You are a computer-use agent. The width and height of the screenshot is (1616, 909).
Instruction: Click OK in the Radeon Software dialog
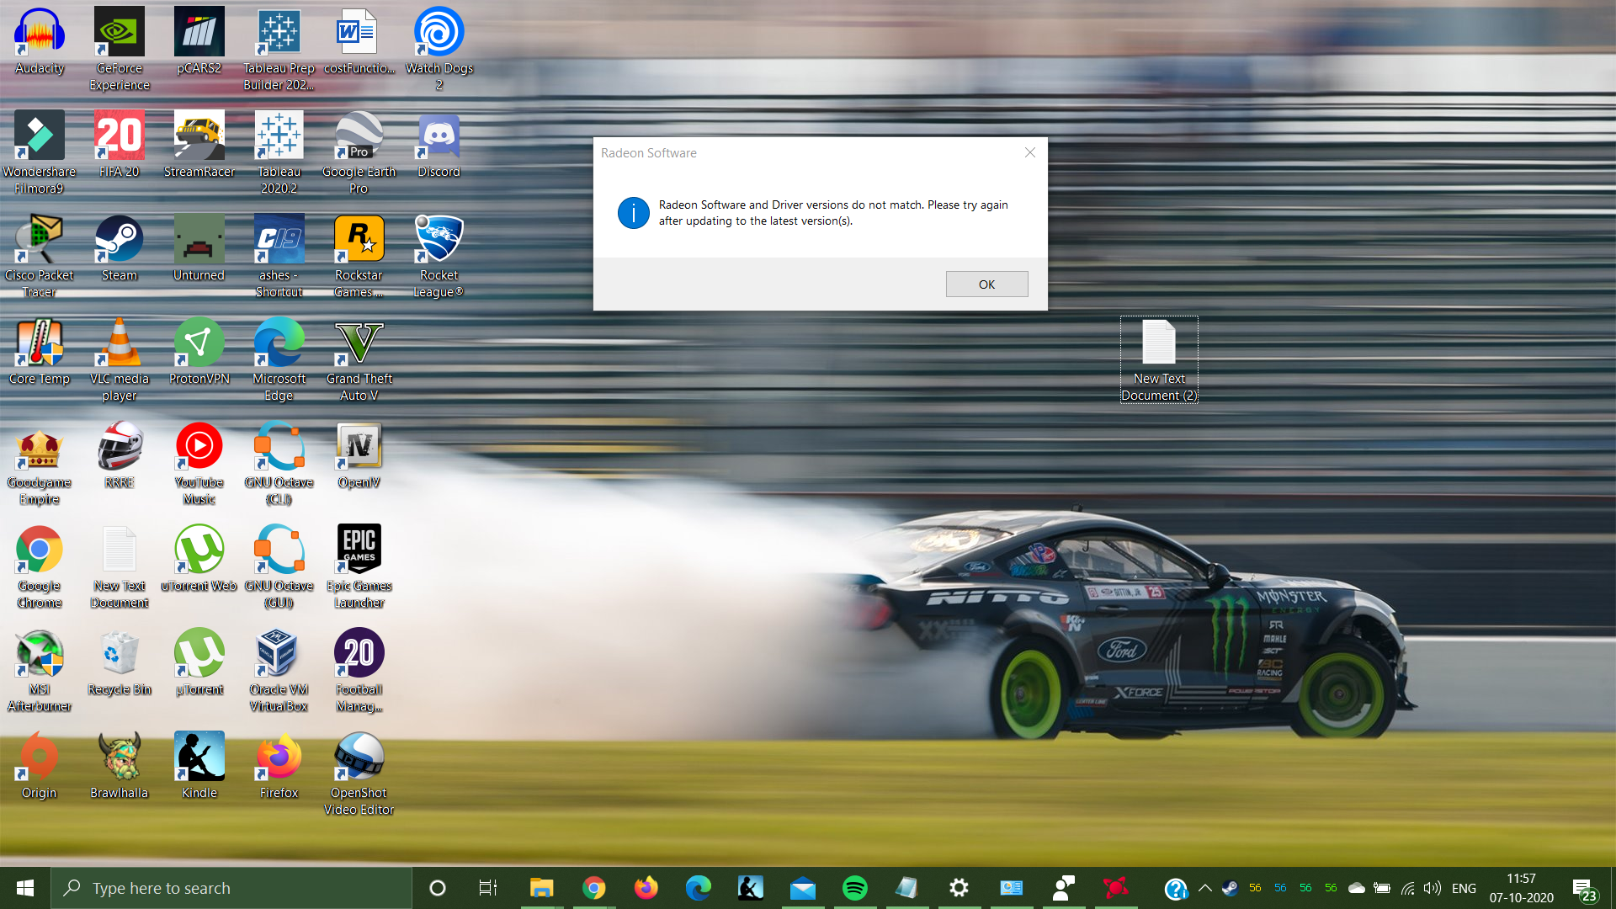[x=986, y=284]
